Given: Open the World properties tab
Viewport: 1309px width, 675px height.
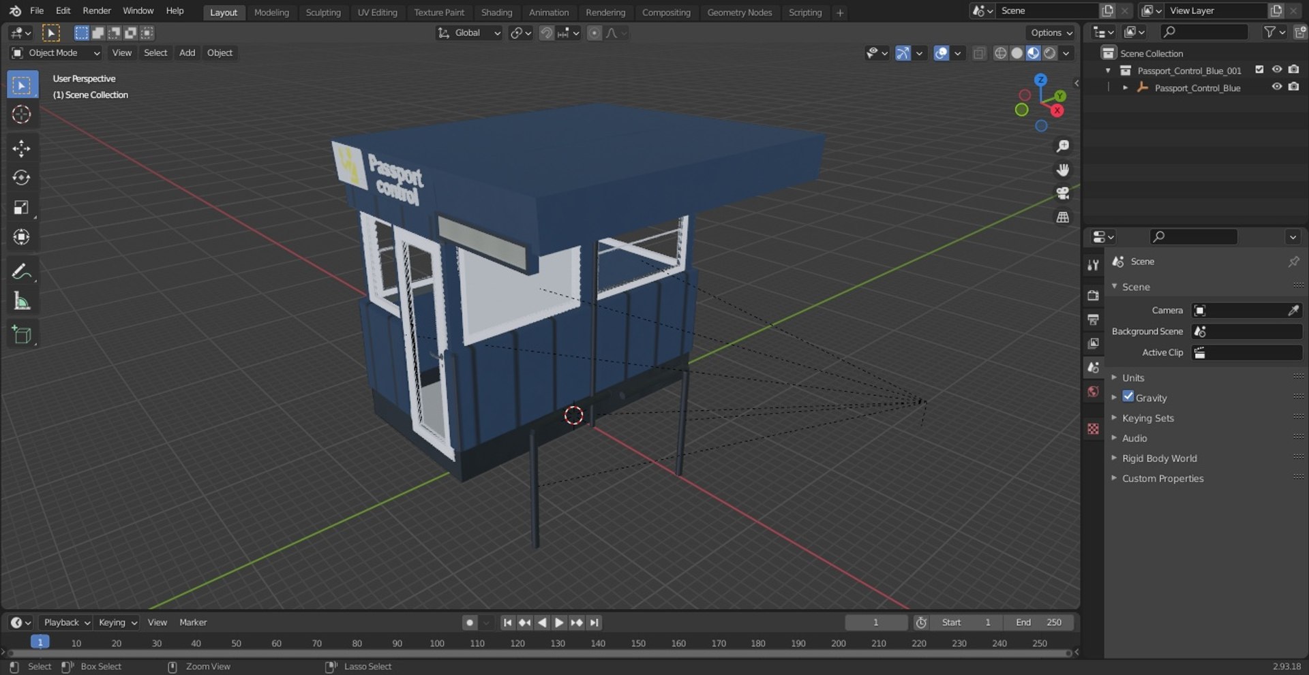Looking at the screenshot, I should point(1093,392).
